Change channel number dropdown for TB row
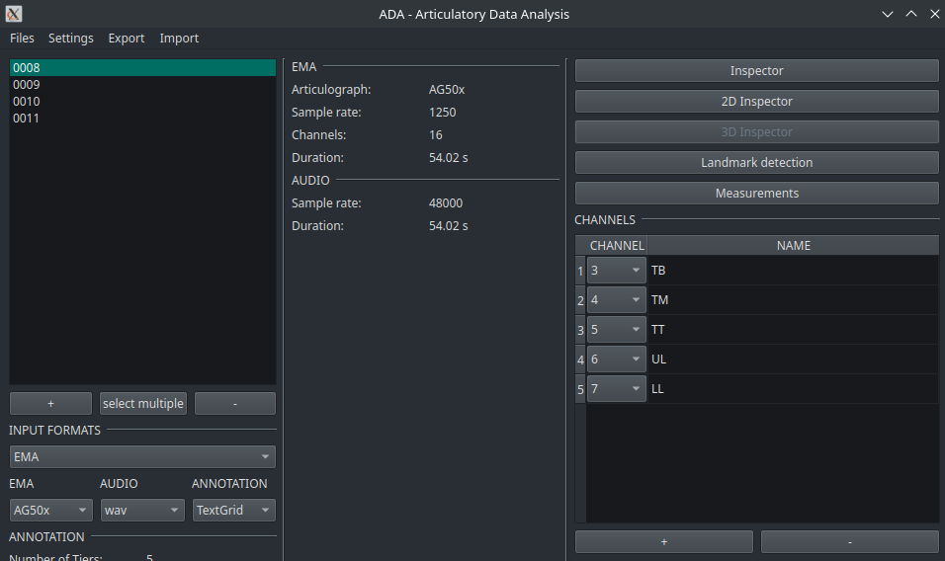The height and width of the screenshot is (561, 945). coord(616,271)
